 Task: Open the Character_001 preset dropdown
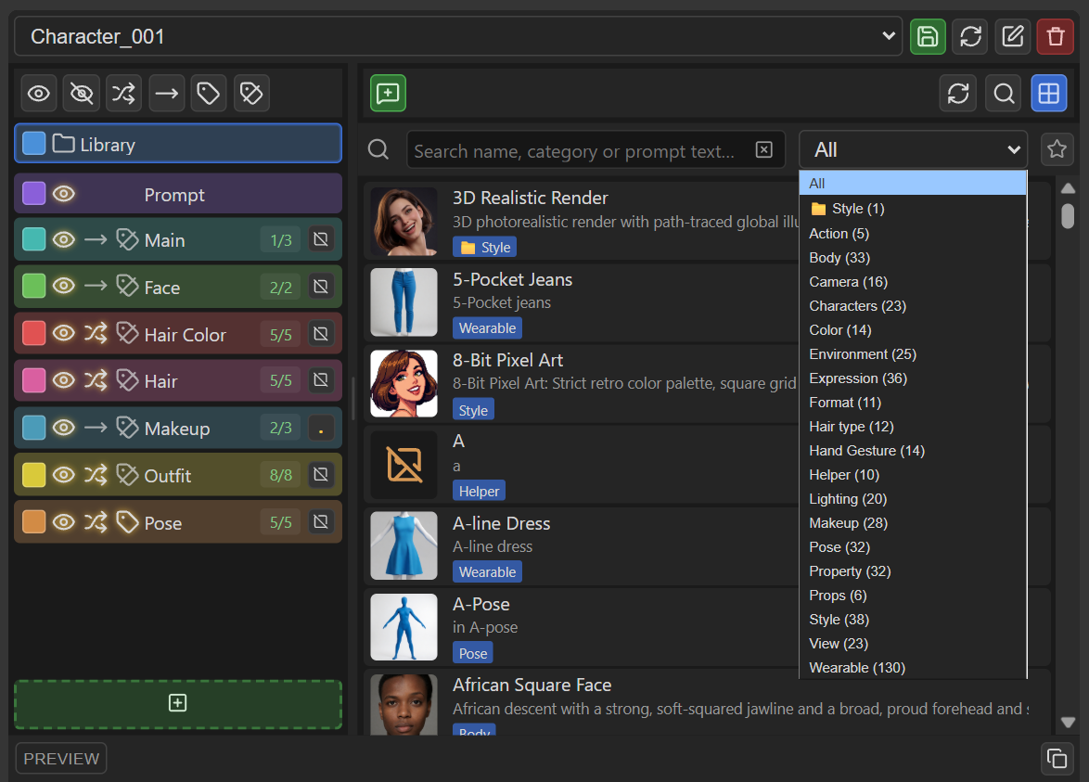[x=458, y=36]
